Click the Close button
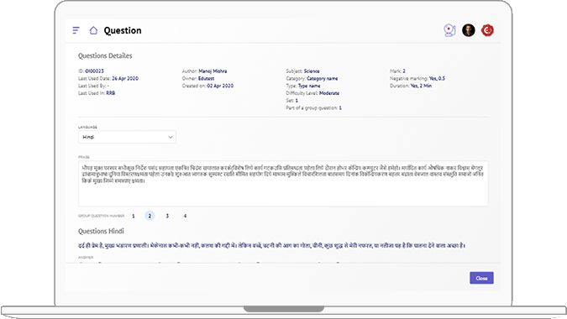This screenshot has width=567, height=319. pyautogui.click(x=481, y=278)
